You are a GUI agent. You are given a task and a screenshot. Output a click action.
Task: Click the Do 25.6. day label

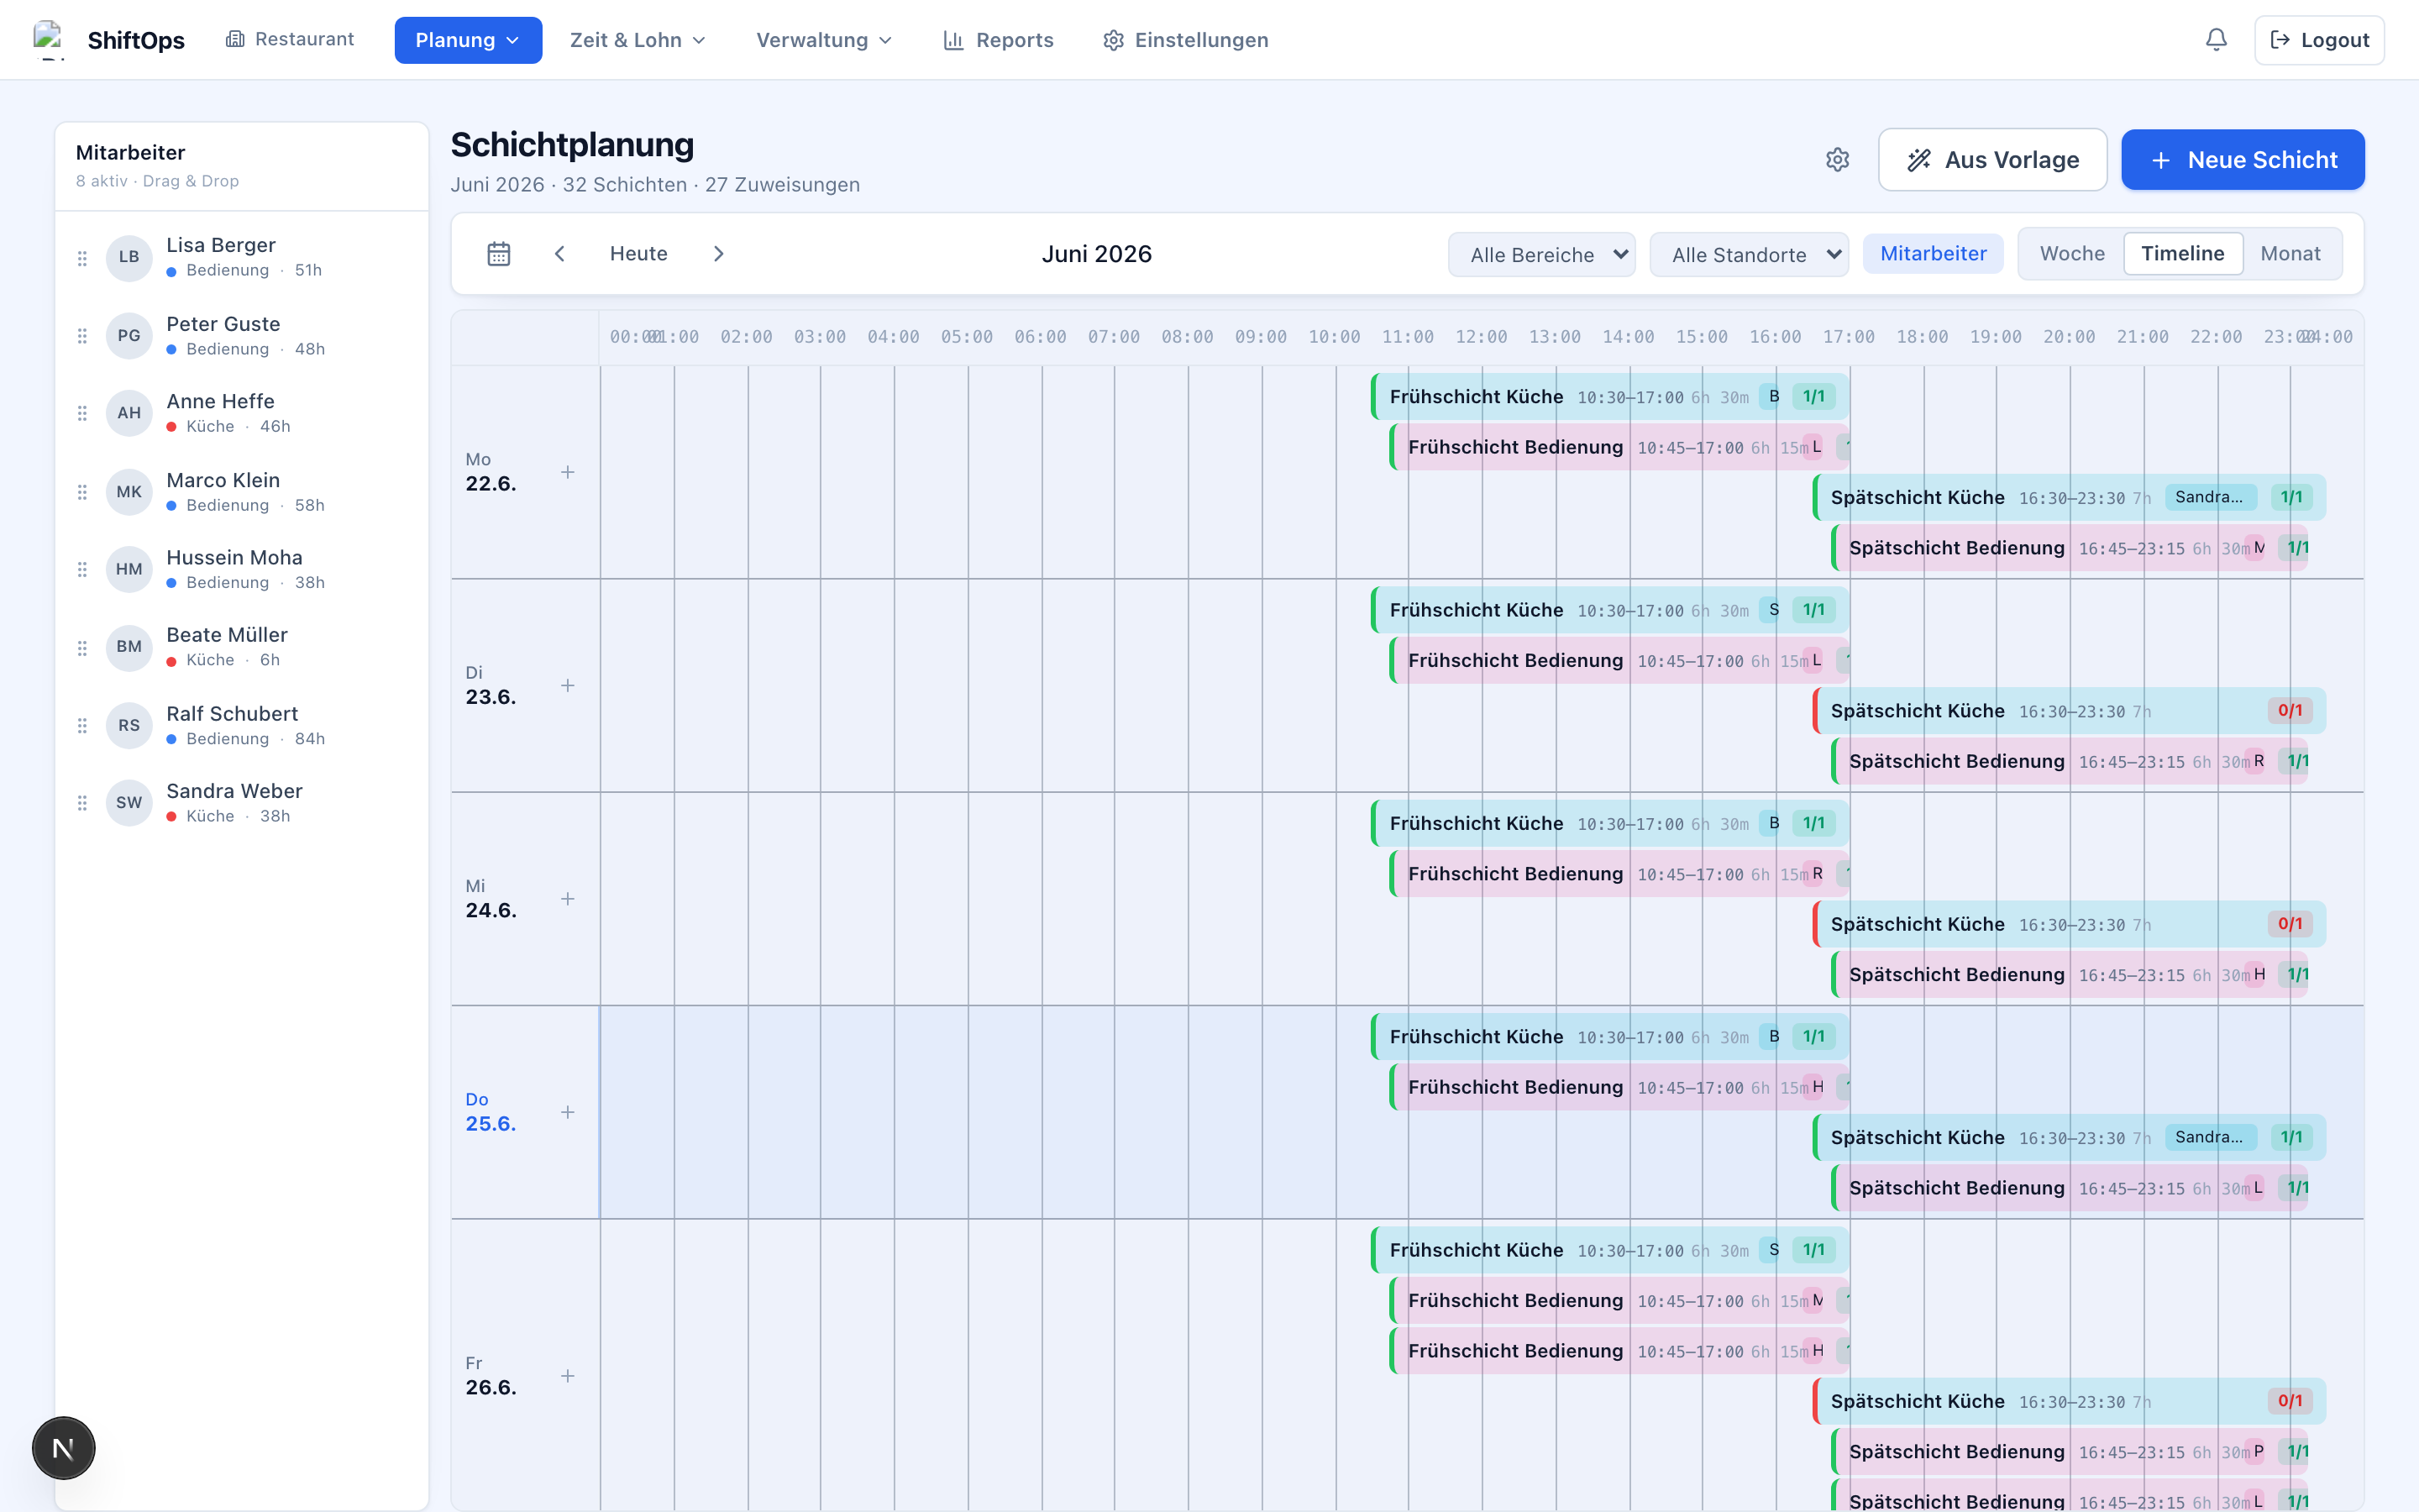[x=490, y=1112]
